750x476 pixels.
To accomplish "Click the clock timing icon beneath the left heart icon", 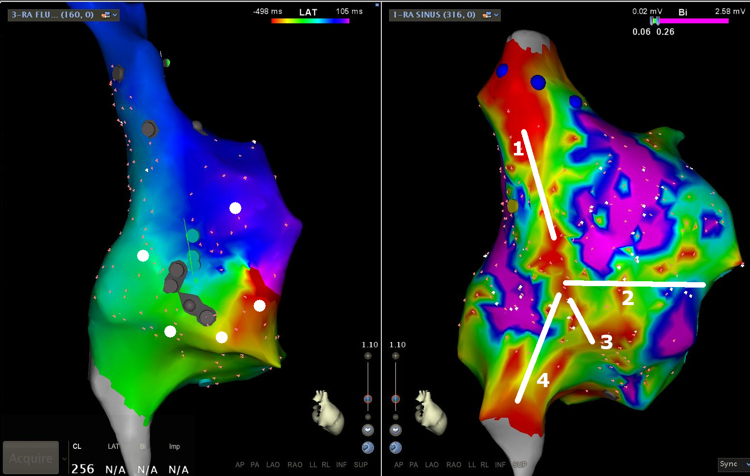I will 368,448.
